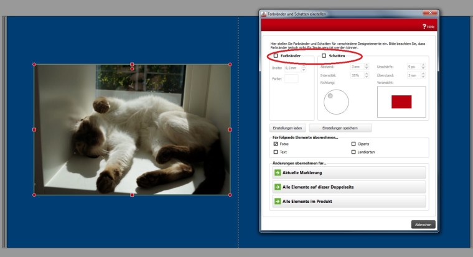This screenshot has height=257, width=473.
Task: Click the Überstand value field
Action: pyautogui.click(x=414, y=75)
